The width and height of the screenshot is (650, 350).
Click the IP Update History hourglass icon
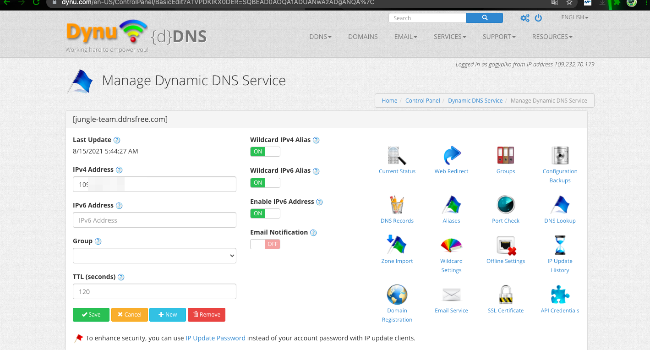560,246
